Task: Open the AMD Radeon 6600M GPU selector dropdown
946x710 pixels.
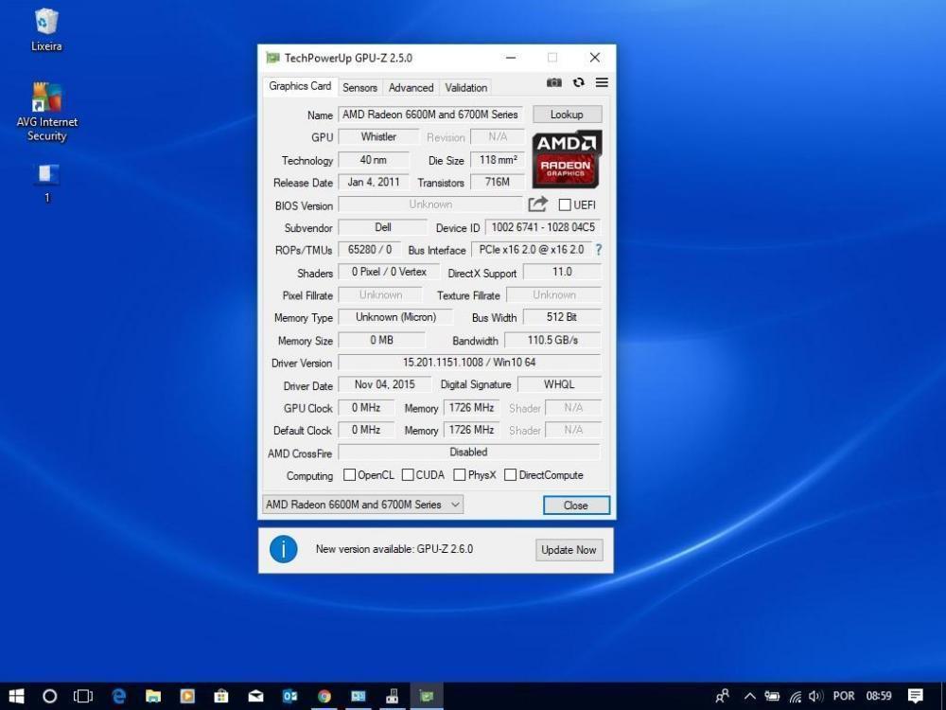Action: 362,505
